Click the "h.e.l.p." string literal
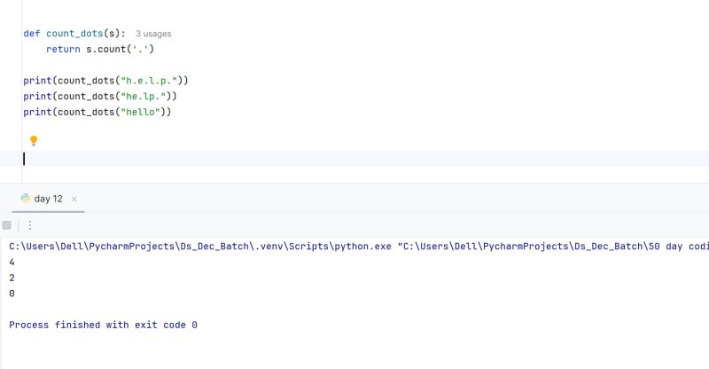This screenshot has width=709, height=369. pos(149,81)
